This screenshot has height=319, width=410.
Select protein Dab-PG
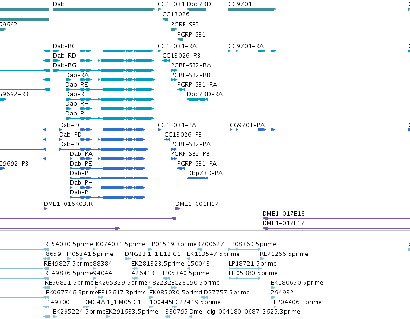(x=104, y=149)
